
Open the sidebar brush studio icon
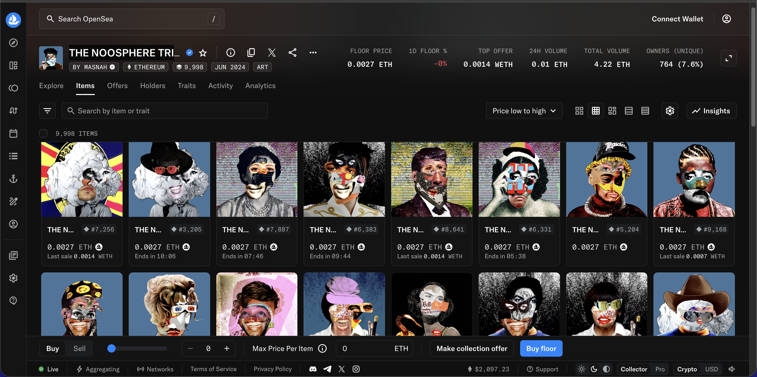[13, 201]
